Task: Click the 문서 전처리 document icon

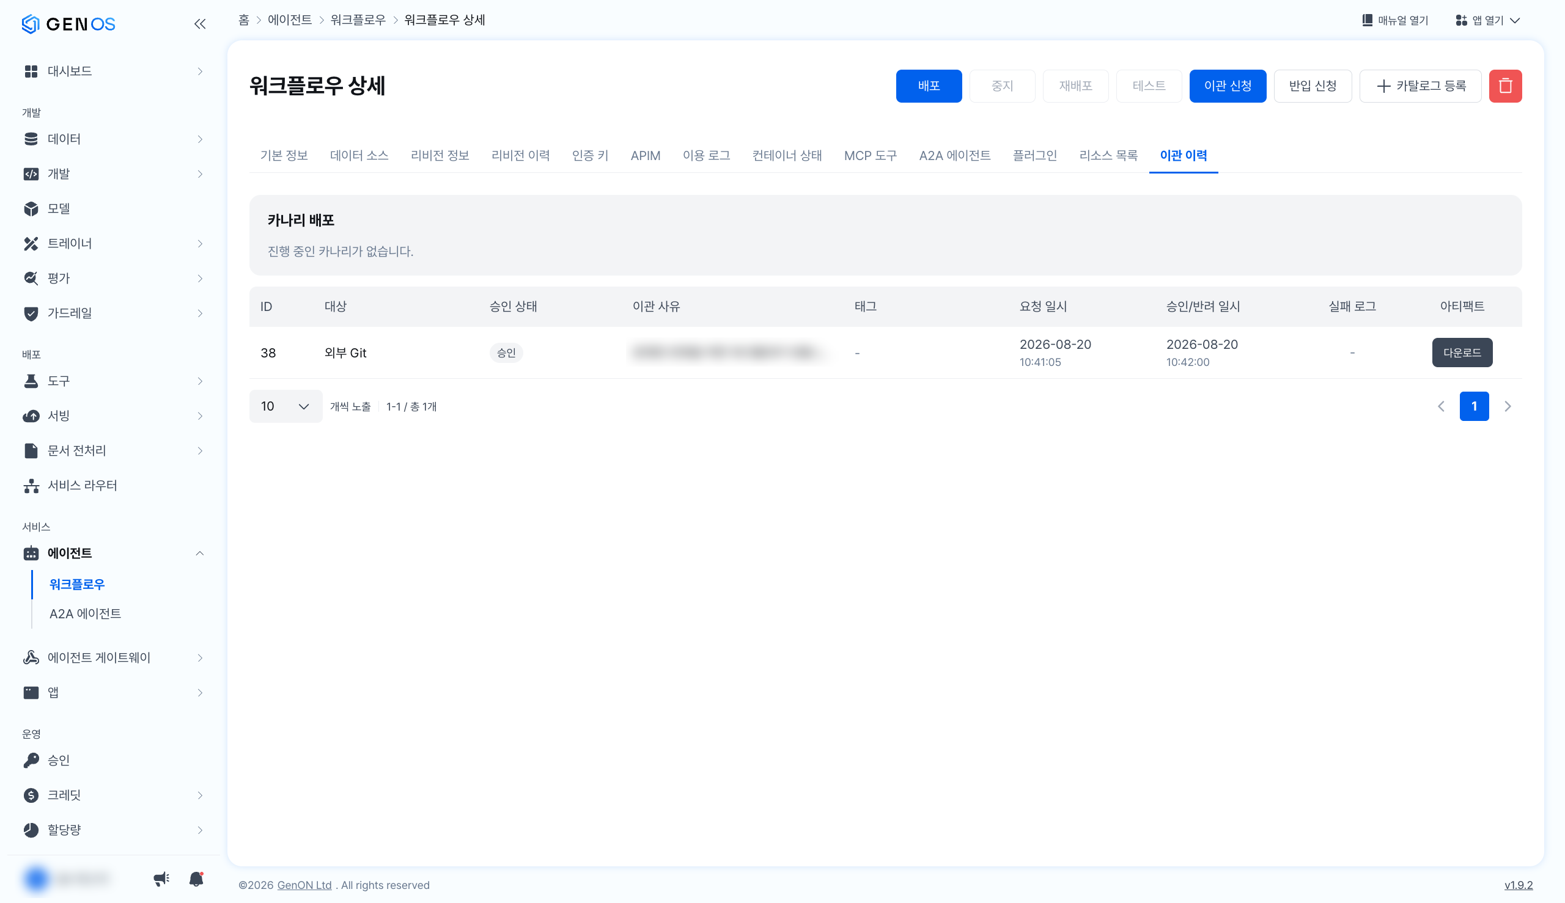Action: (x=31, y=450)
